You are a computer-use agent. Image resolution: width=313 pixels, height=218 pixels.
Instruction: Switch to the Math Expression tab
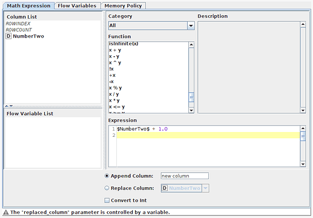coord(28,5)
